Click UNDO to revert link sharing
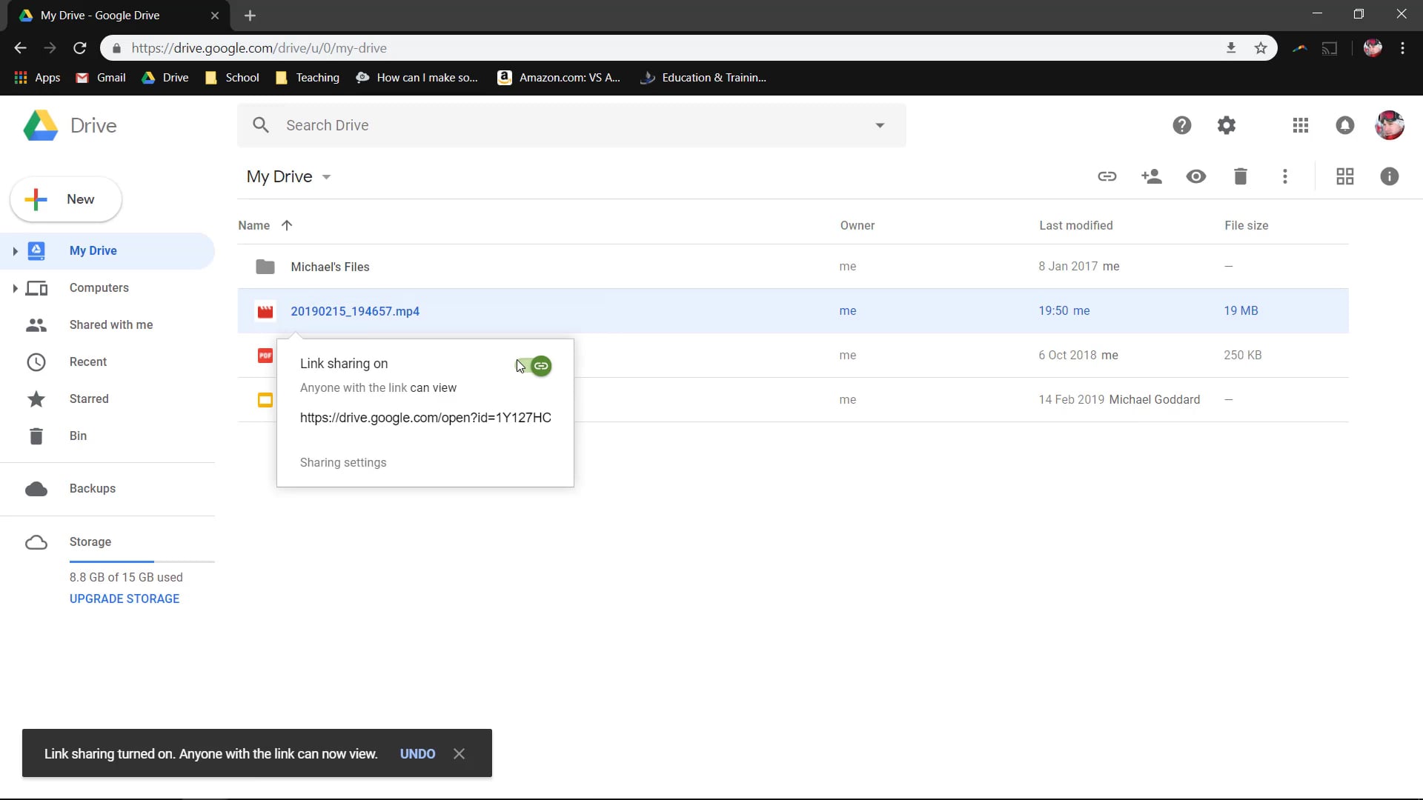Image resolution: width=1423 pixels, height=800 pixels. (x=418, y=753)
